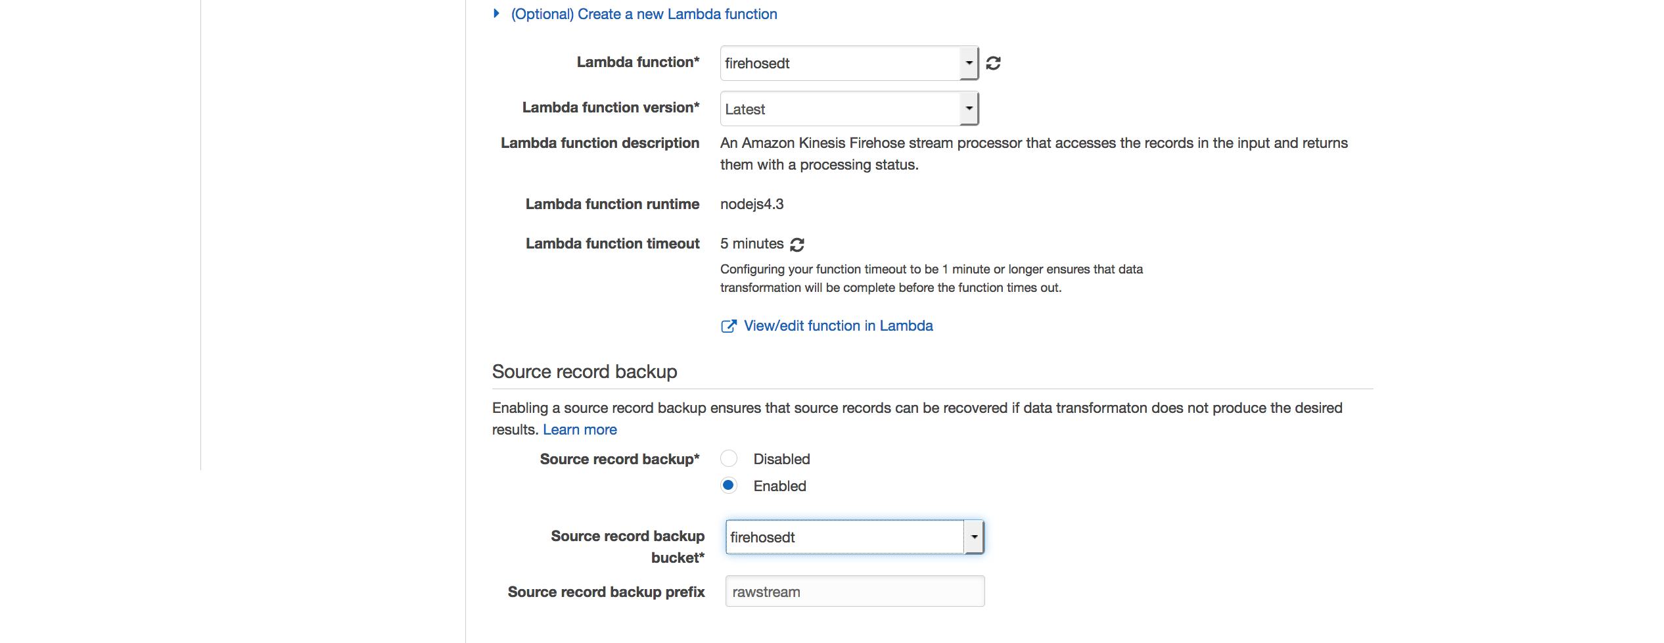The height and width of the screenshot is (643, 1664).
Task: Click the "Lambda function*" field label
Action: coord(638,62)
